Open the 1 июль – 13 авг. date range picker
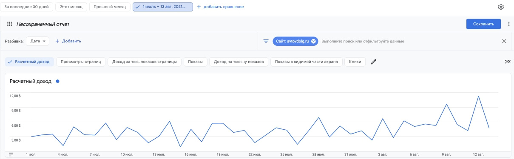 click(163, 7)
